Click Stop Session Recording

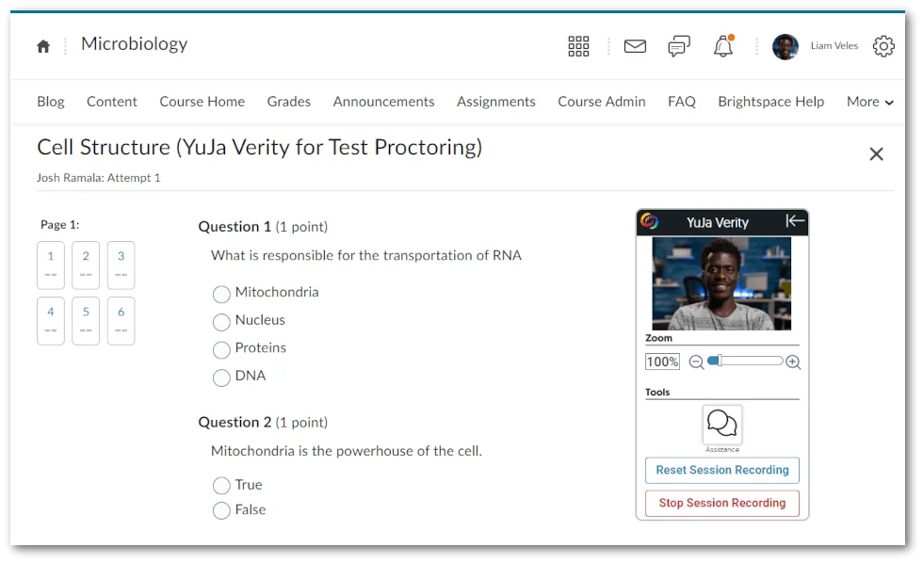[x=721, y=503]
